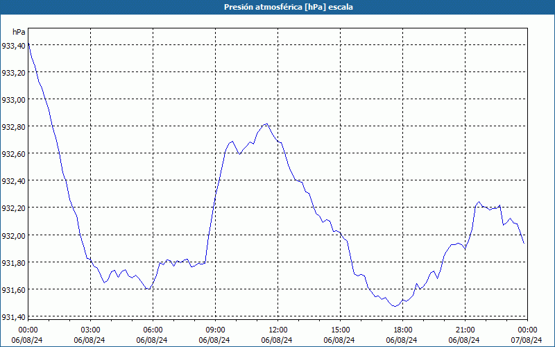The width and height of the screenshot is (555, 347).
Task: Select the 931,40 y-axis value
Action: [13, 317]
